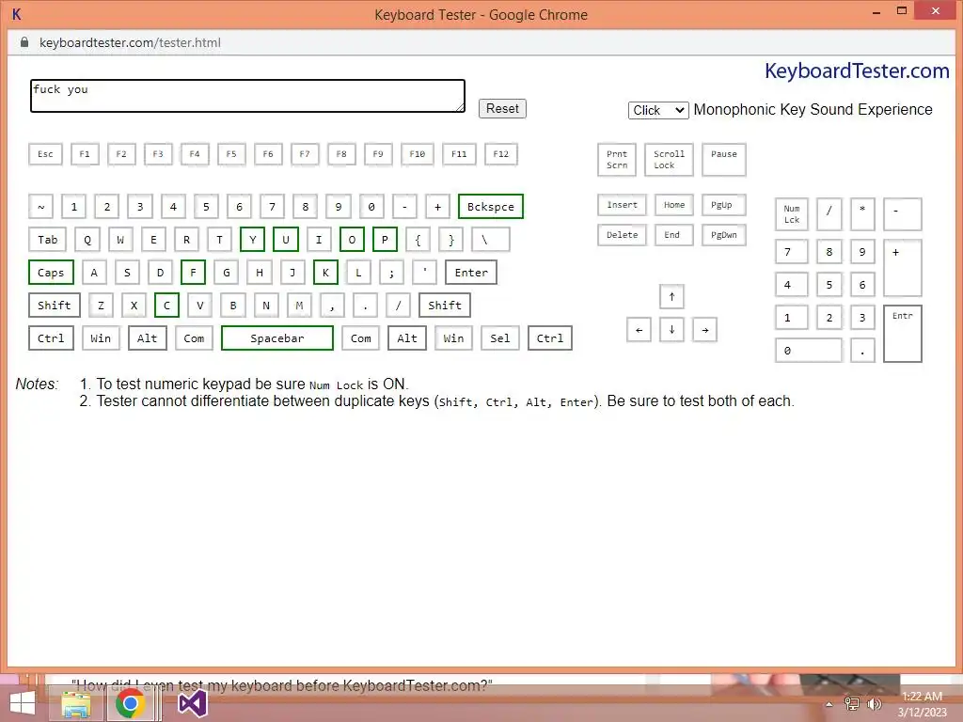Screen dimensions: 963x722
Task: Click the Tab key
Action: tap(48, 240)
